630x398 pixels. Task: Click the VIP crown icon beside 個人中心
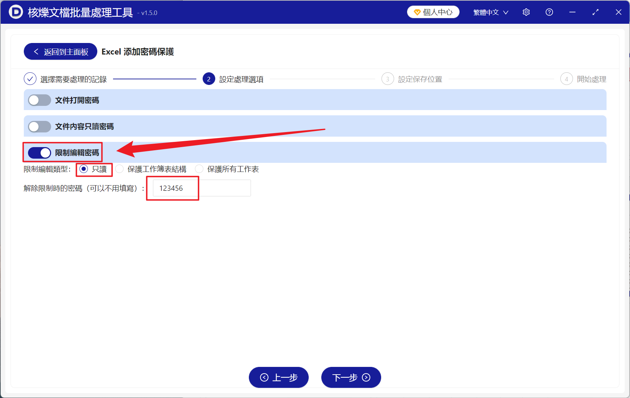417,12
